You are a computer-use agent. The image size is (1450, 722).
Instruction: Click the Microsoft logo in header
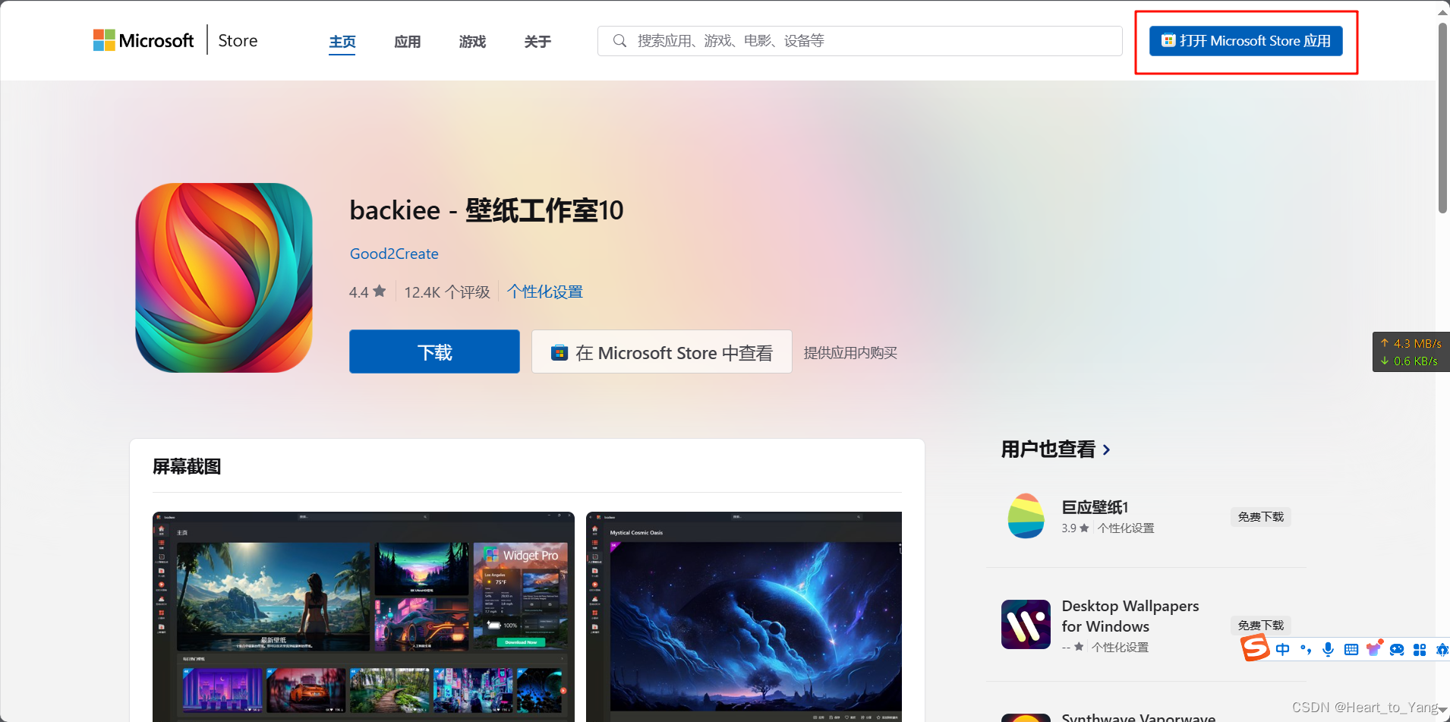pyautogui.click(x=143, y=40)
